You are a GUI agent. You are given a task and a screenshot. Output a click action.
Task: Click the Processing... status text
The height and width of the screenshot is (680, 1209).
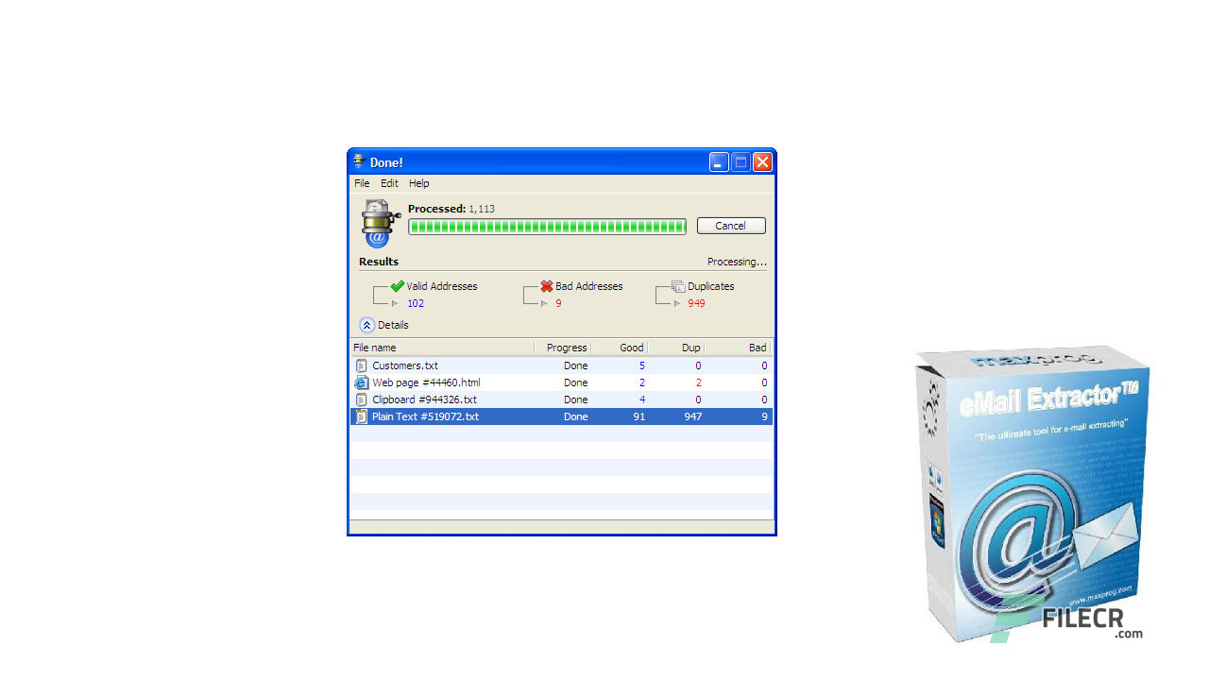[737, 262]
